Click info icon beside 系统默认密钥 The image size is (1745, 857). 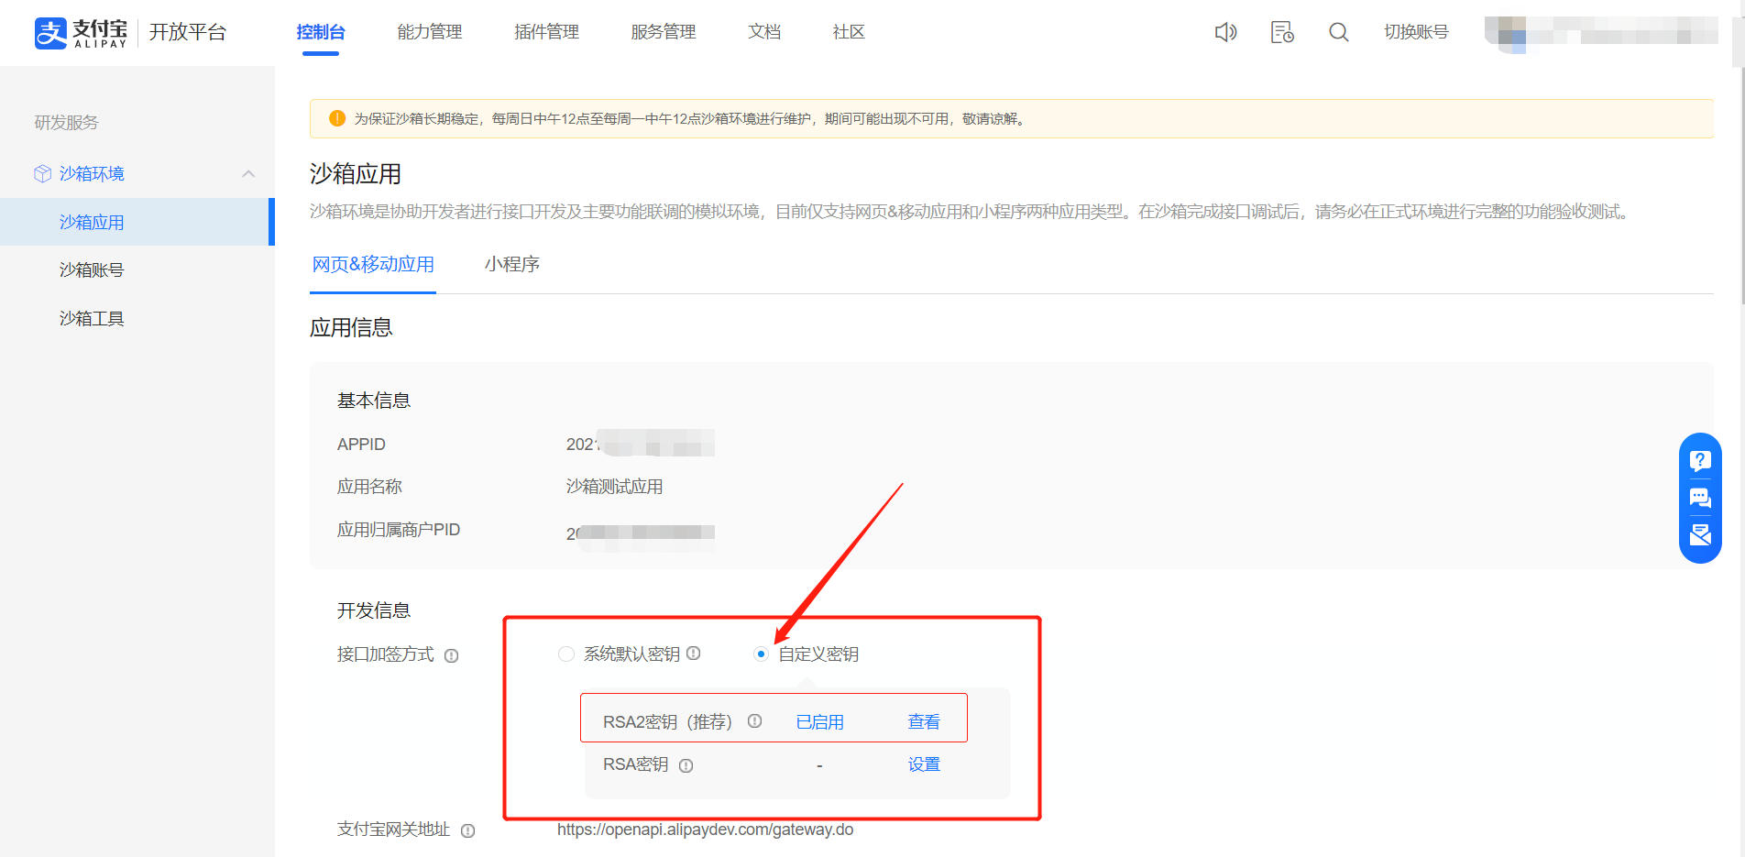pyautogui.click(x=694, y=654)
